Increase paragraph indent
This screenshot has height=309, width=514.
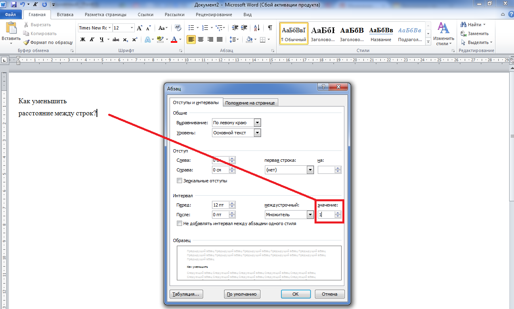(244, 28)
